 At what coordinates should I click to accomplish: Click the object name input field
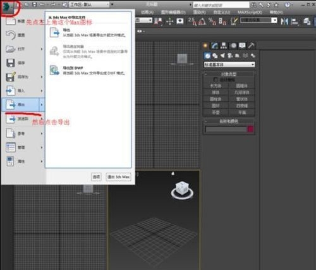pyautogui.click(x=226, y=129)
